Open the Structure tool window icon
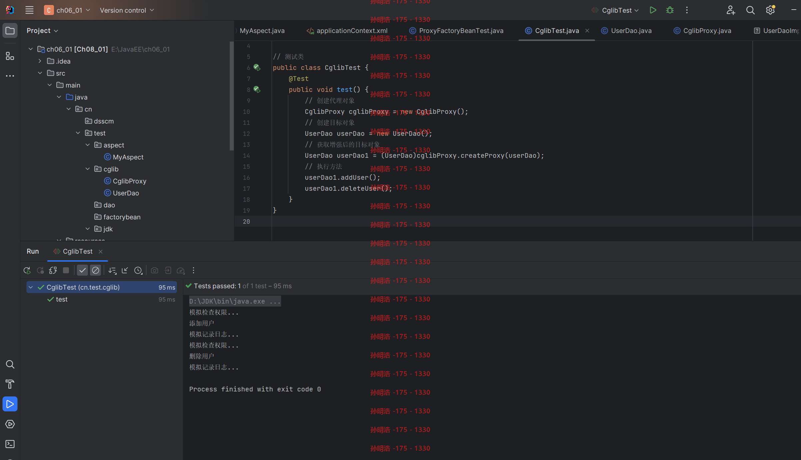801x460 pixels. [10, 56]
